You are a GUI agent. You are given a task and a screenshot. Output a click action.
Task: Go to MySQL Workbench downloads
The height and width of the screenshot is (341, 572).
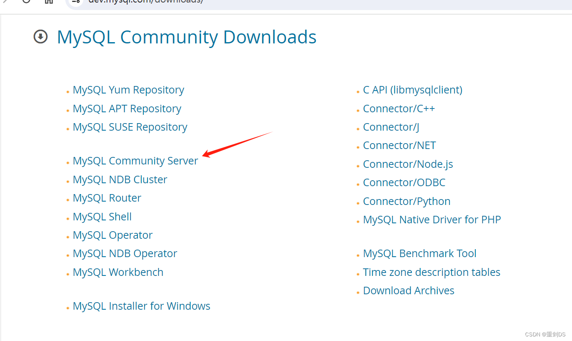[118, 272]
